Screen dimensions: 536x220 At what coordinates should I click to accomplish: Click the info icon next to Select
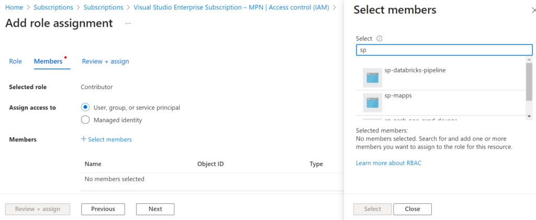tap(379, 39)
